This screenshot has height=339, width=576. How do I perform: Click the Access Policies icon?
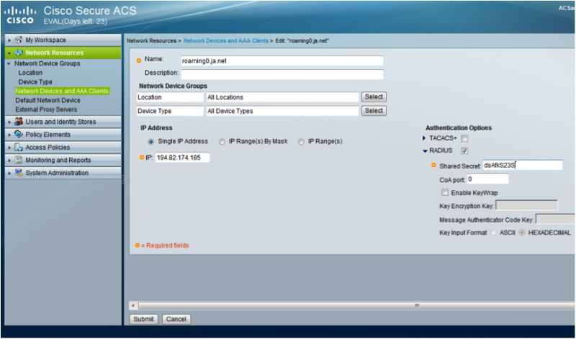coord(19,148)
